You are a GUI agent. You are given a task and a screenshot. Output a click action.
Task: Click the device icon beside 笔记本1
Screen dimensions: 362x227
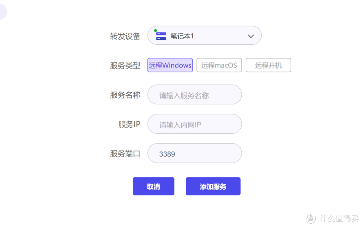click(x=161, y=35)
